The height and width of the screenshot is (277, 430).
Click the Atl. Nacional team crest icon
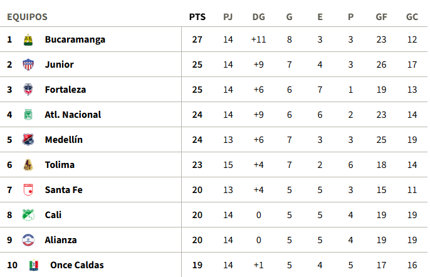pyautogui.click(x=28, y=115)
